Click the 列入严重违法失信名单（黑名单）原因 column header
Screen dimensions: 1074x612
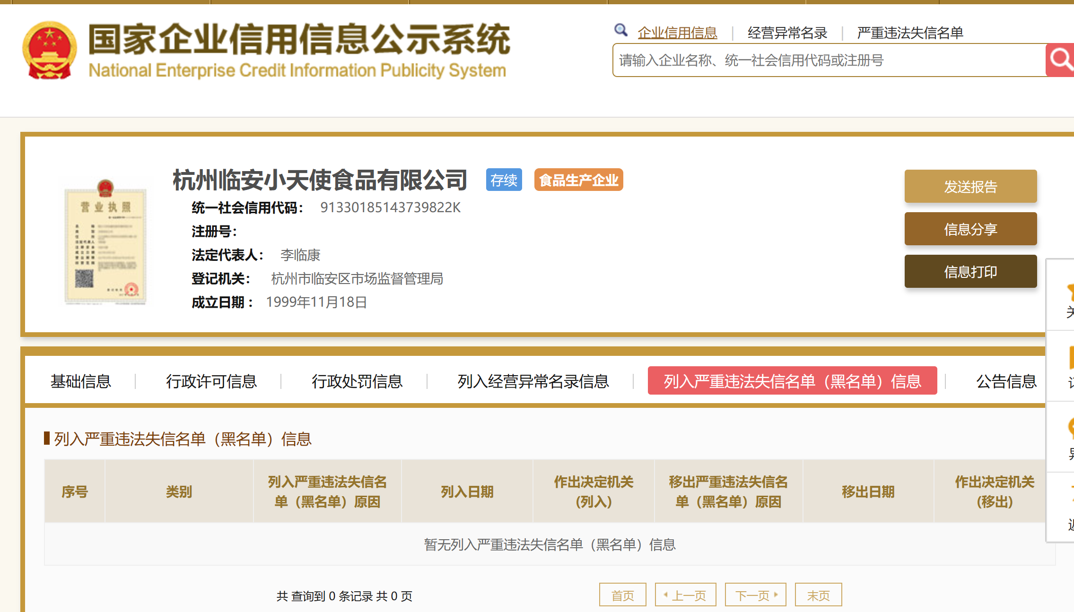[x=327, y=491]
